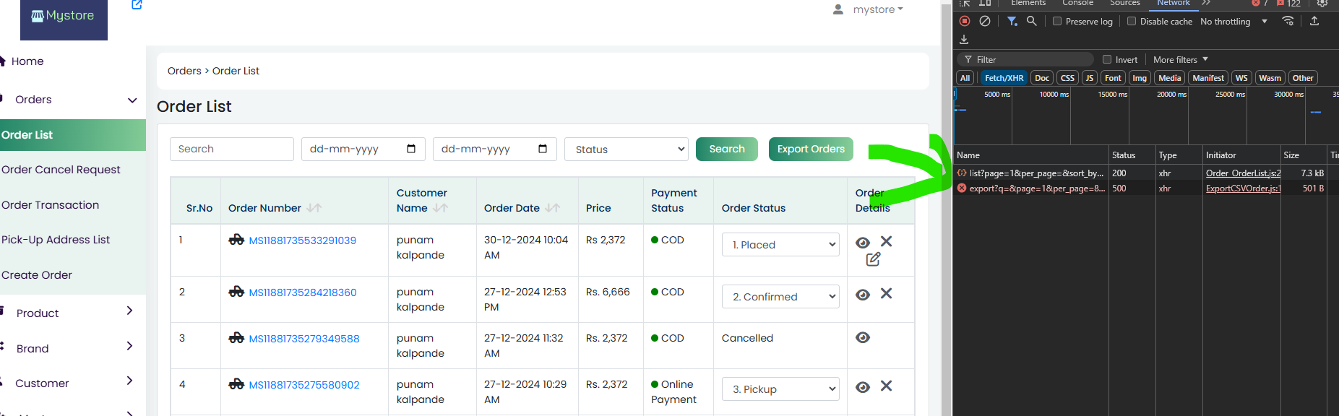This screenshot has height=416, width=1339.
Task: Import HAR file upload icon
Action: click(1314, 21)
